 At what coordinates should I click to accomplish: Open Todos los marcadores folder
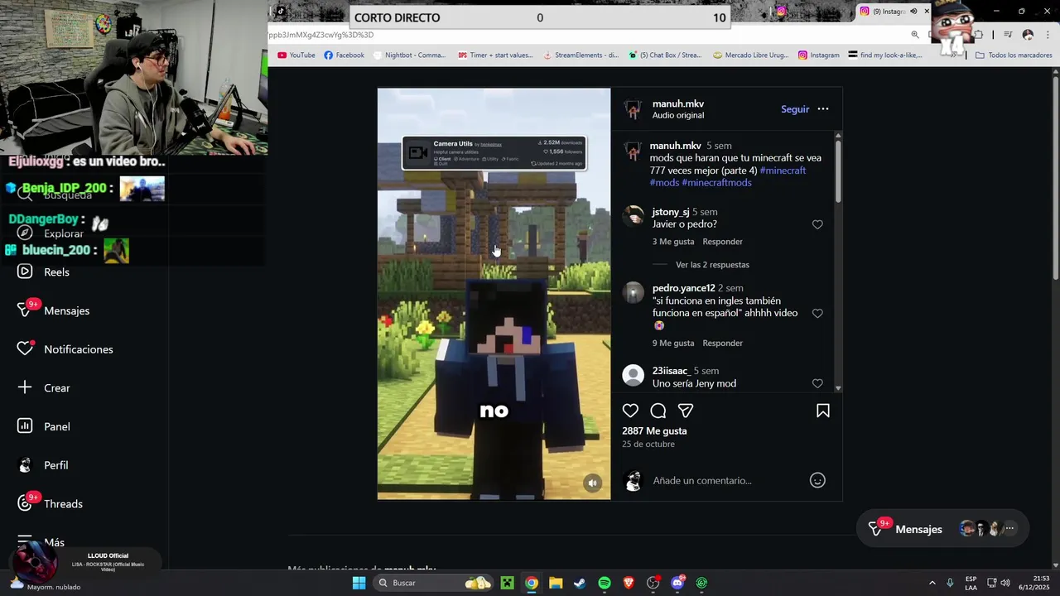tap(1014, 55)
